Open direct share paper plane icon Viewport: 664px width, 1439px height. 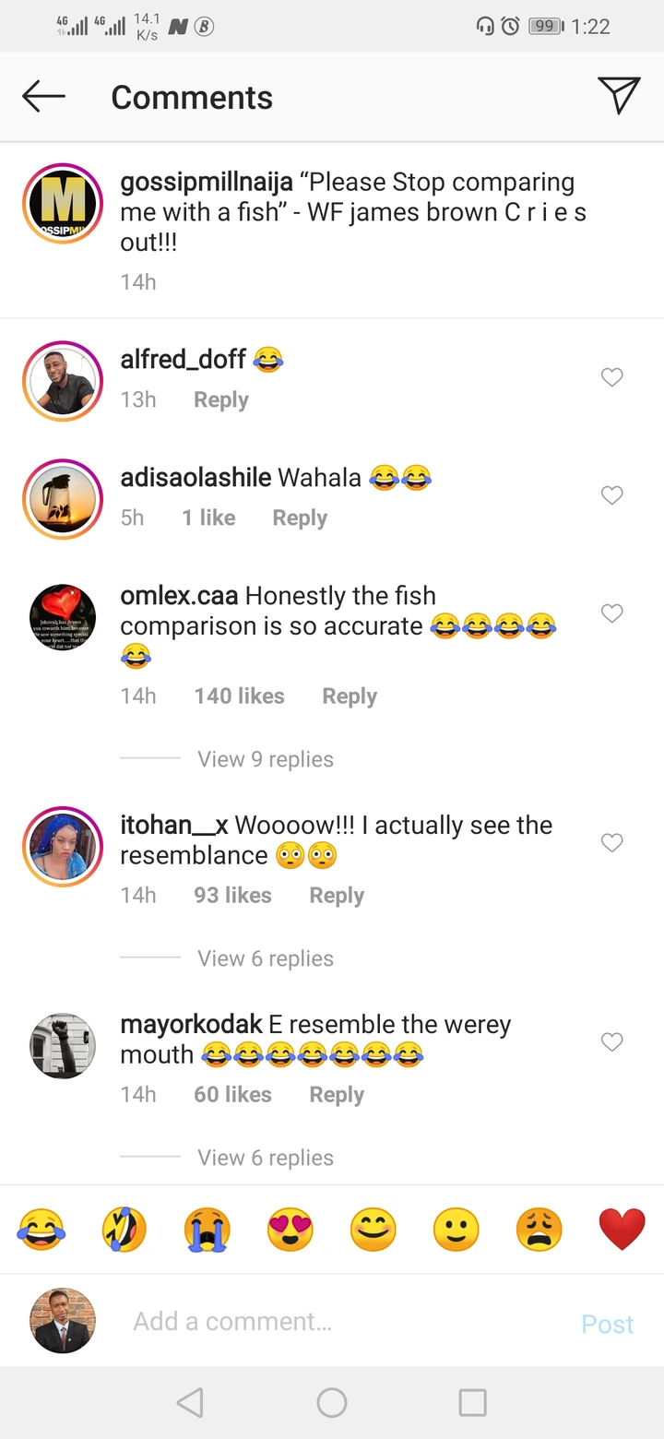pyautogui.click(x=619, y=96)
